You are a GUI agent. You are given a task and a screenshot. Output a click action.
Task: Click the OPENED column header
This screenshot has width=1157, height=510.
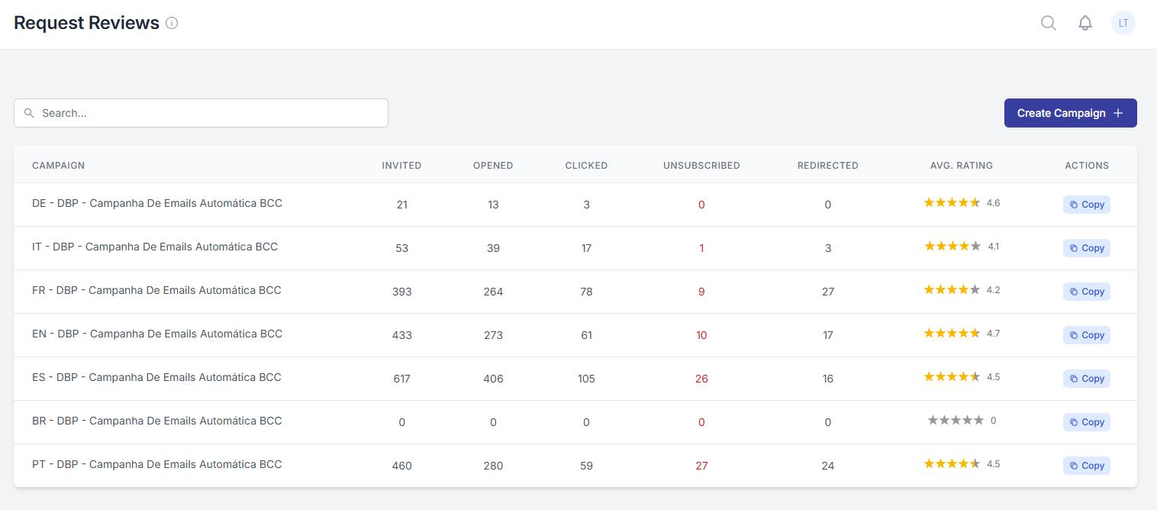(493, 166)
